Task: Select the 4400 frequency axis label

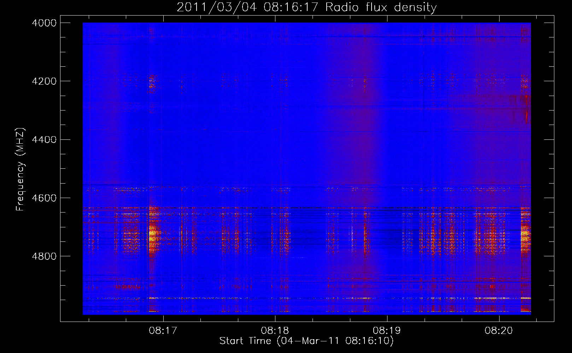Action: (44, 139)
